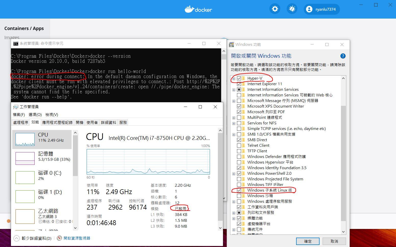Switch to 處理程序 tab
This screenshot has height=247, width=396.
21,122
